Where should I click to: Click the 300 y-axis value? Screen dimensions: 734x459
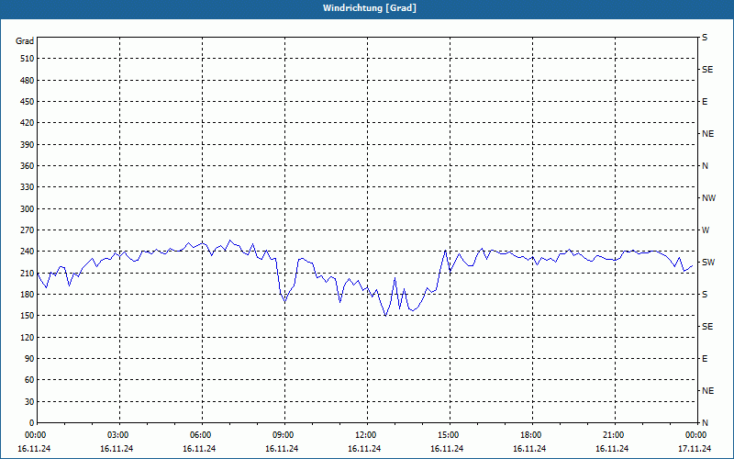(x=28, y=209)
